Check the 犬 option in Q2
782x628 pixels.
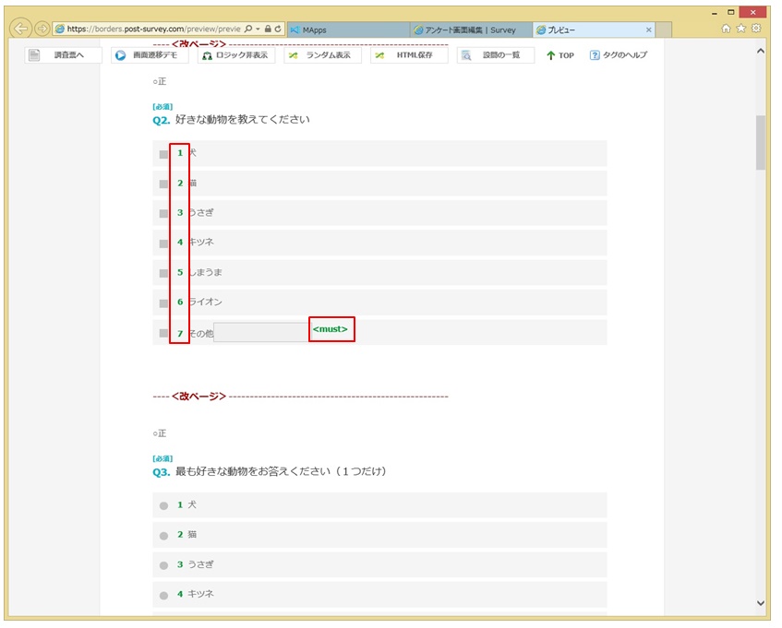163,154
